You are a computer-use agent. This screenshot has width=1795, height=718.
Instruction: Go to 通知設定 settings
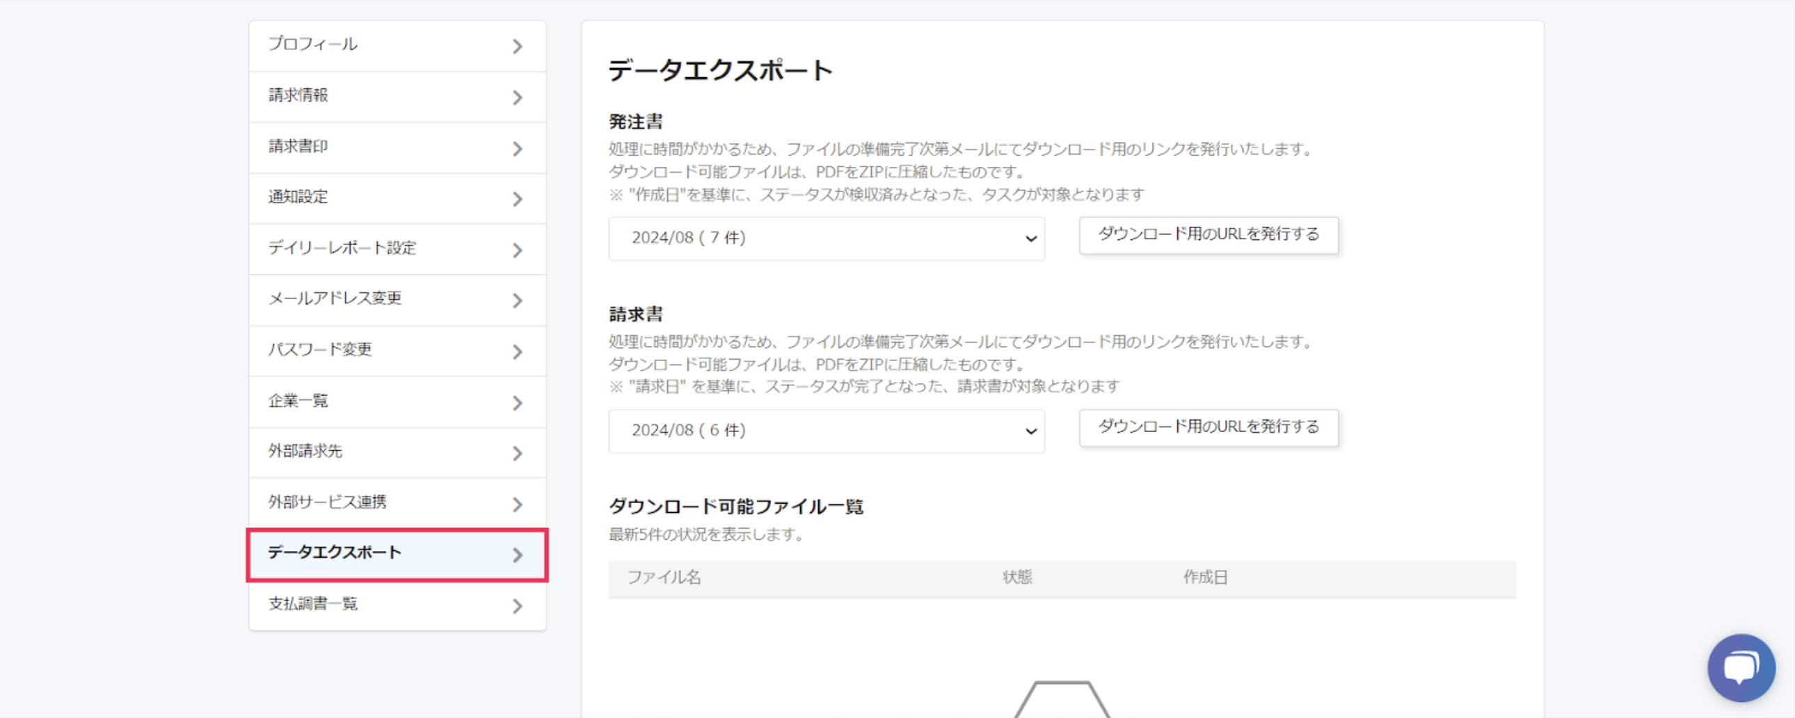[x=397, y=199]
